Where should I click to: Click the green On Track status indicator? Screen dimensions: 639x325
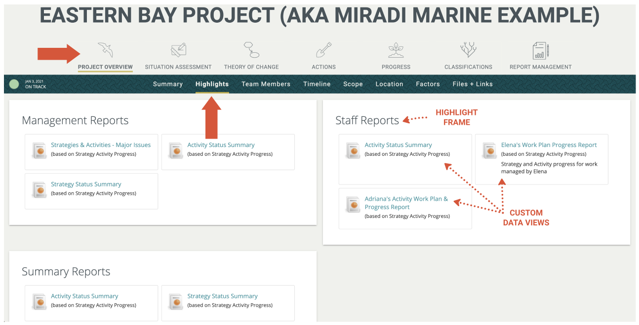[x=14, y=84]
